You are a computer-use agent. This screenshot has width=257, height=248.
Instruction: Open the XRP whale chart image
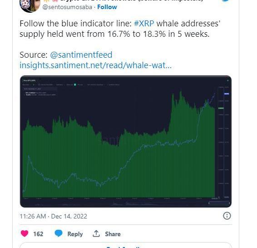126,141
